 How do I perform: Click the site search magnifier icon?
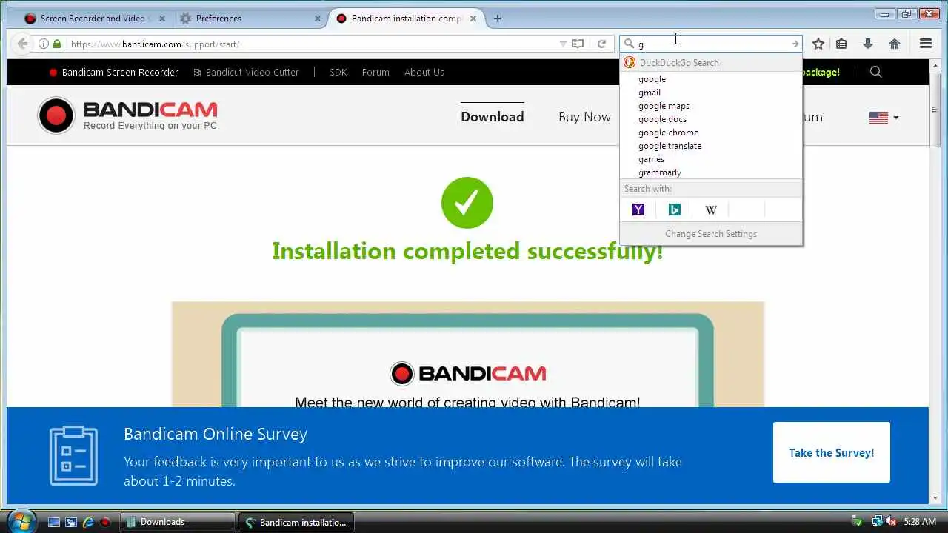pyautogui.click(x=876, y=72)
